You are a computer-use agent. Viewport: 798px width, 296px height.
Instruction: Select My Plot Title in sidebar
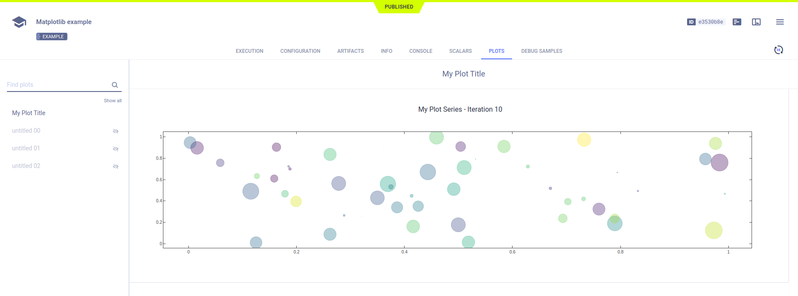click(29, 113)
